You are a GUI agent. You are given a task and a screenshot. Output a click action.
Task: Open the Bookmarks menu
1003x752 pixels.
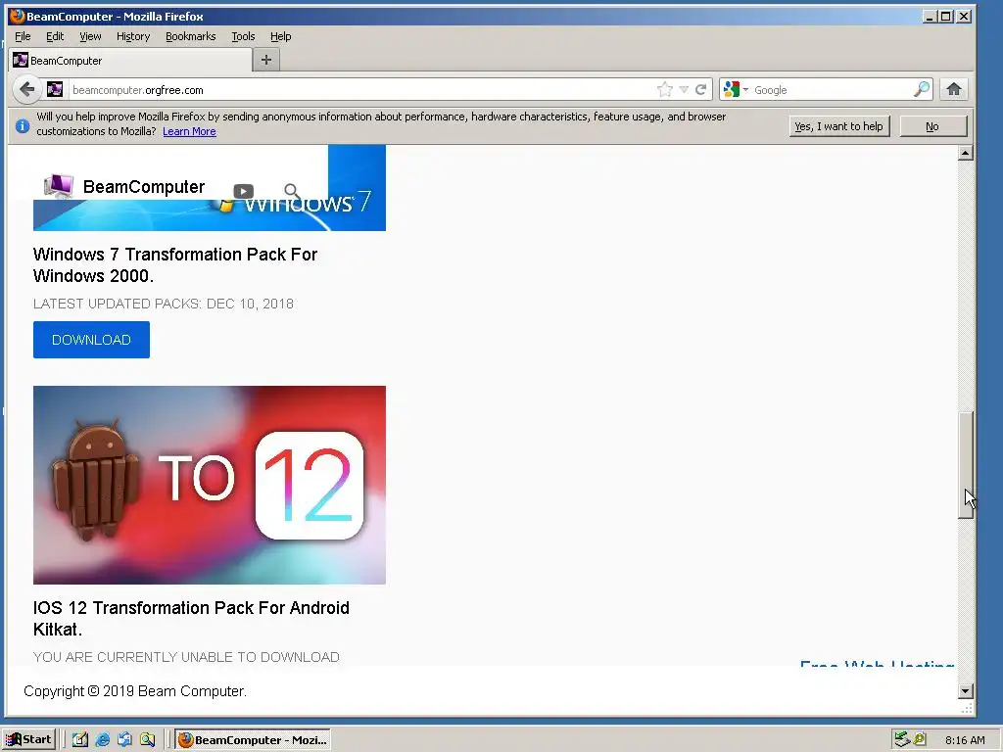click(191, 36)
